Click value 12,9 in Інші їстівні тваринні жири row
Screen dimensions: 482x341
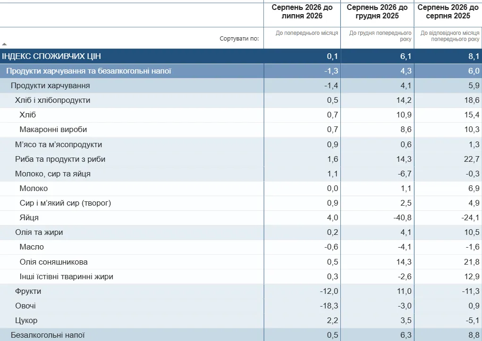click(472, 276)
